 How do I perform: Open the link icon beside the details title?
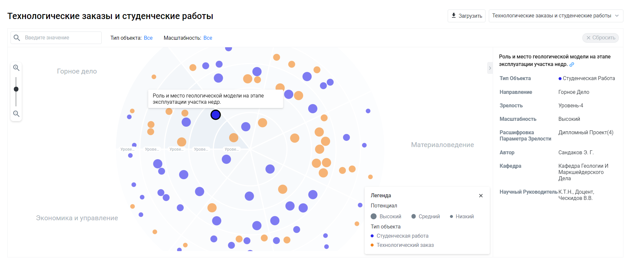572,64
